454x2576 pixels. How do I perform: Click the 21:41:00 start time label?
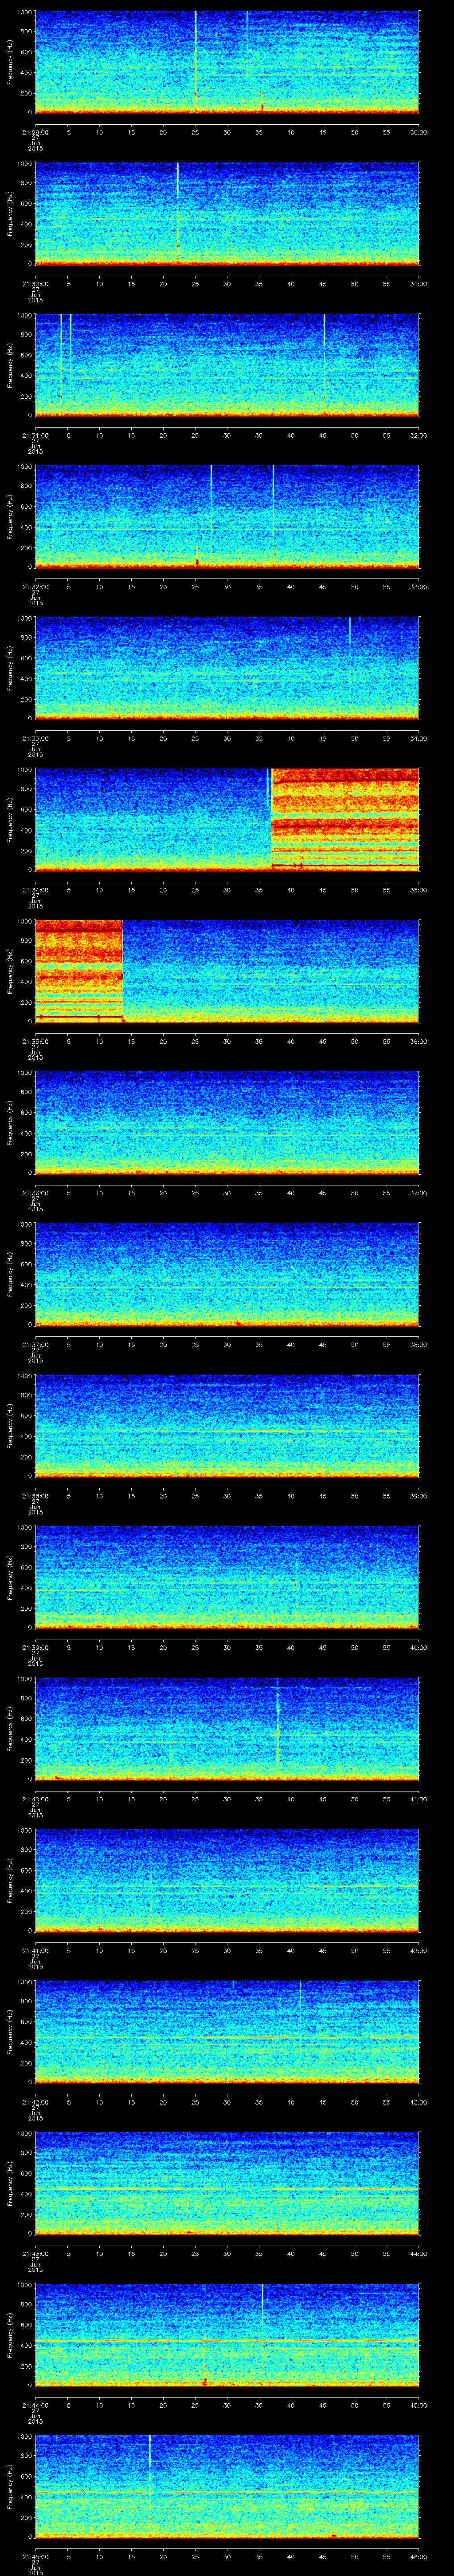click(35, 1950)
